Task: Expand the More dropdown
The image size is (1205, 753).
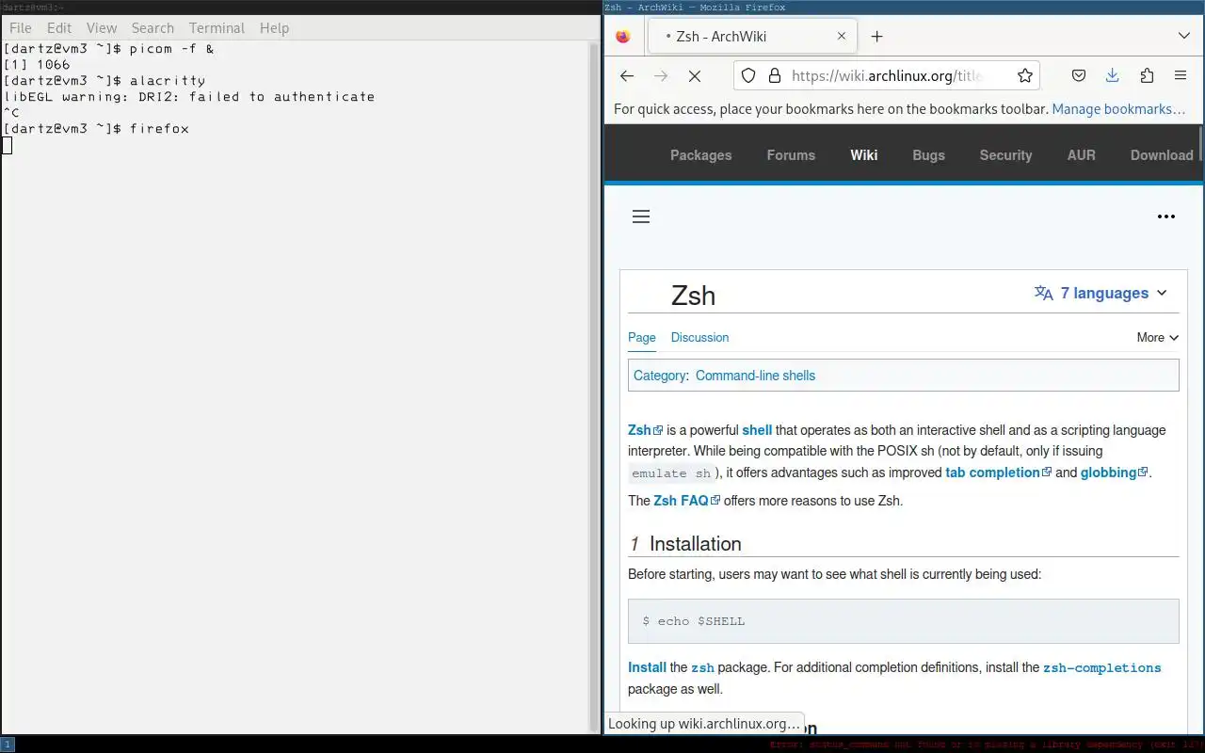Action: click(x=1157, y=337)
